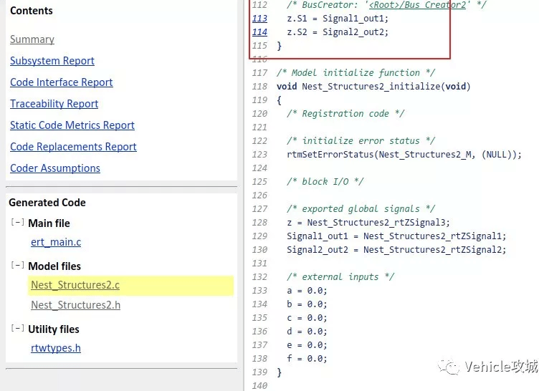Open the Summary link in Contents

click(32, 39)
